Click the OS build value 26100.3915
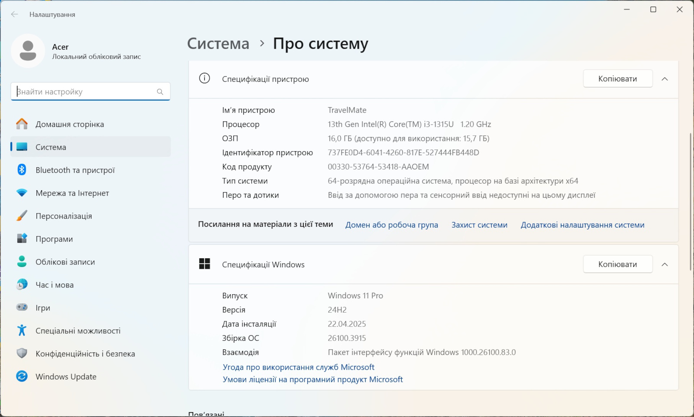 (x=347, y=338)
